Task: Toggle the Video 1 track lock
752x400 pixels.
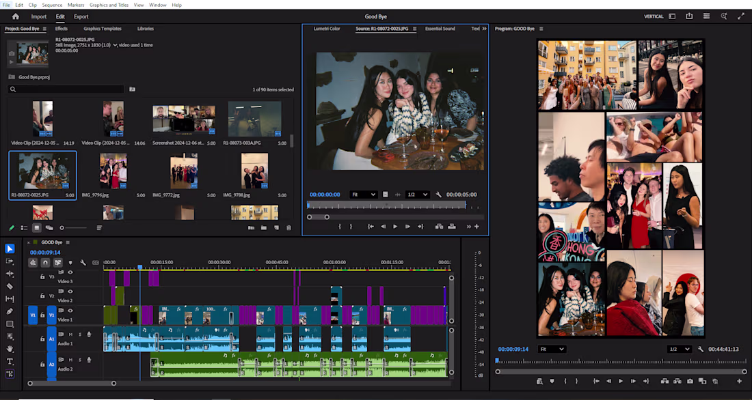Action: [42, 315]
